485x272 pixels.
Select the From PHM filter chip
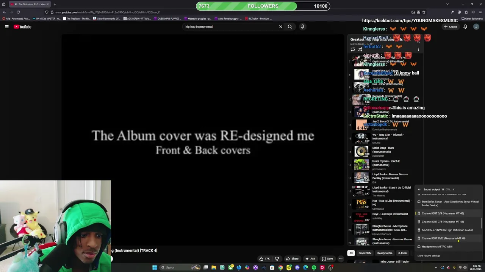(365, 253)
